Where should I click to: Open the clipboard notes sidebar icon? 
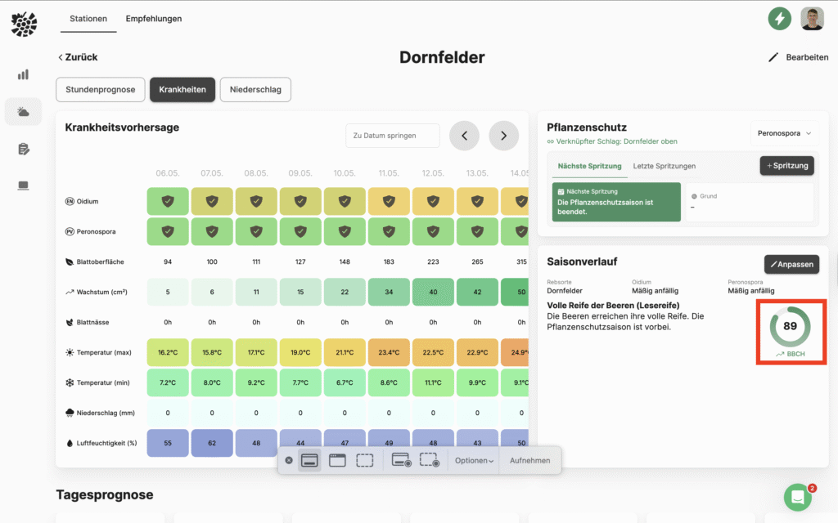tap(23, 149)
